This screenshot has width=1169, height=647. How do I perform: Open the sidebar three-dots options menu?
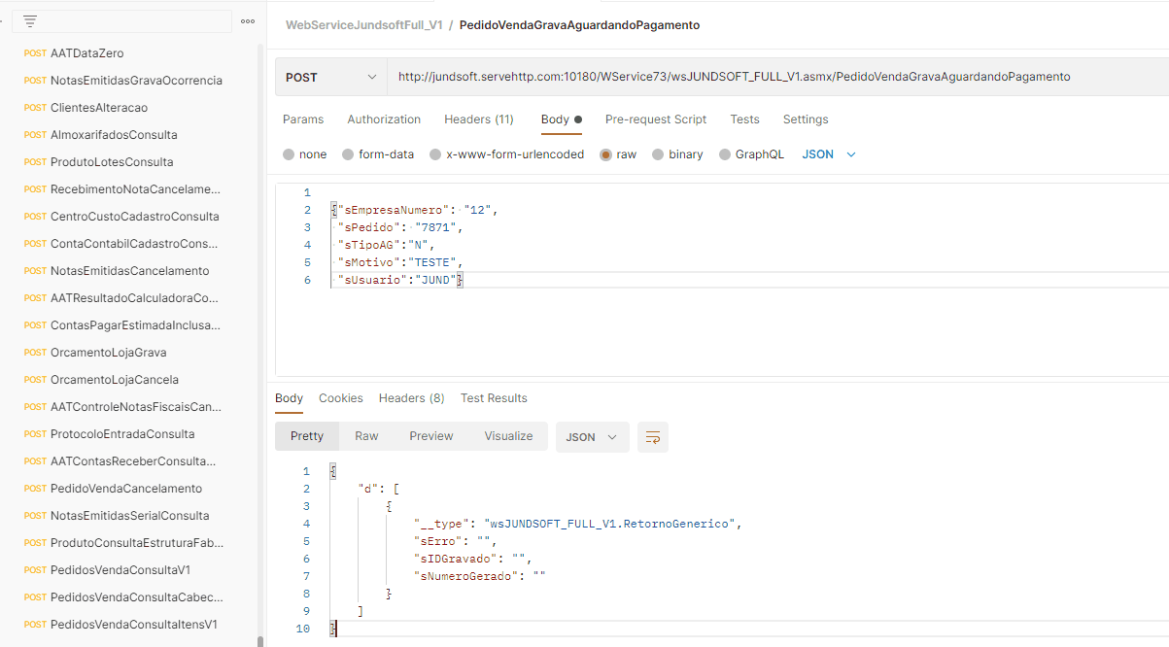pyautogui.click(x=248, y=21)
